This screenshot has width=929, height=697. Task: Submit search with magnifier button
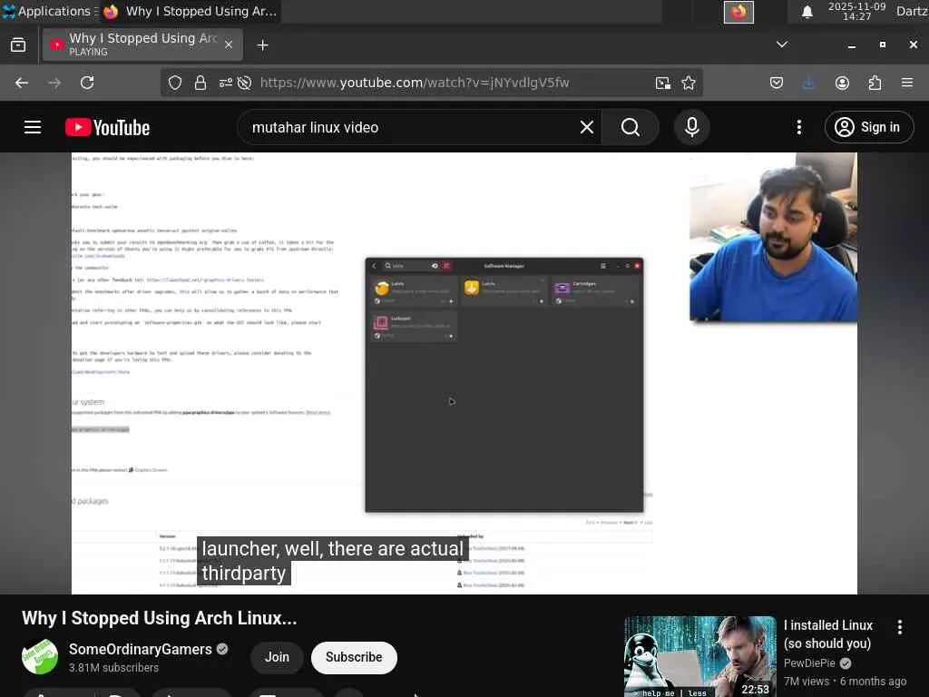[x=631, y=127]
